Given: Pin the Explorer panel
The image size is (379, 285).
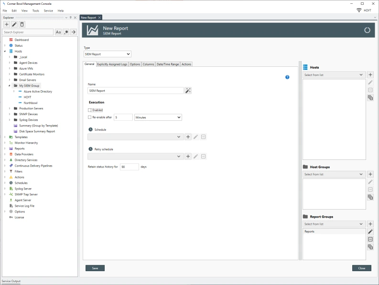Looking at the screenshot, I should (x=71, y=17).
